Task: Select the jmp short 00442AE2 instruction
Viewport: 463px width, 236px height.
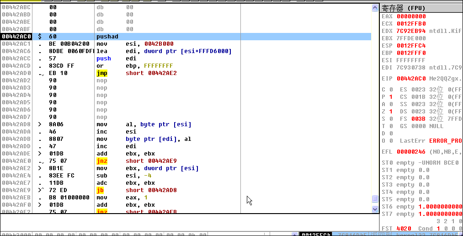Action: (x=136, y=73)
